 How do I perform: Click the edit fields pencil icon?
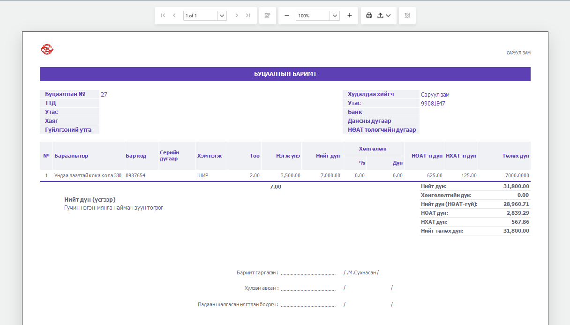(x=268, y=15)
